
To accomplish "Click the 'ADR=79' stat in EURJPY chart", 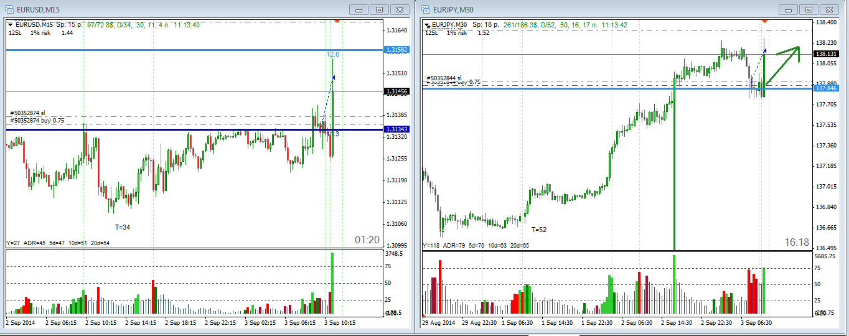I will click(455, 245).
